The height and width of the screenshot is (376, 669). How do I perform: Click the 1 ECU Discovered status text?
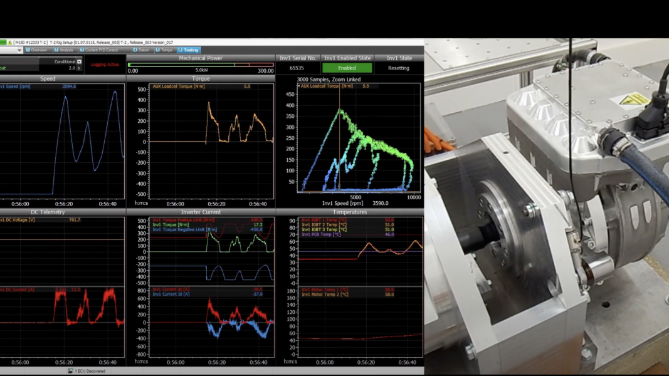coord(90,371)
